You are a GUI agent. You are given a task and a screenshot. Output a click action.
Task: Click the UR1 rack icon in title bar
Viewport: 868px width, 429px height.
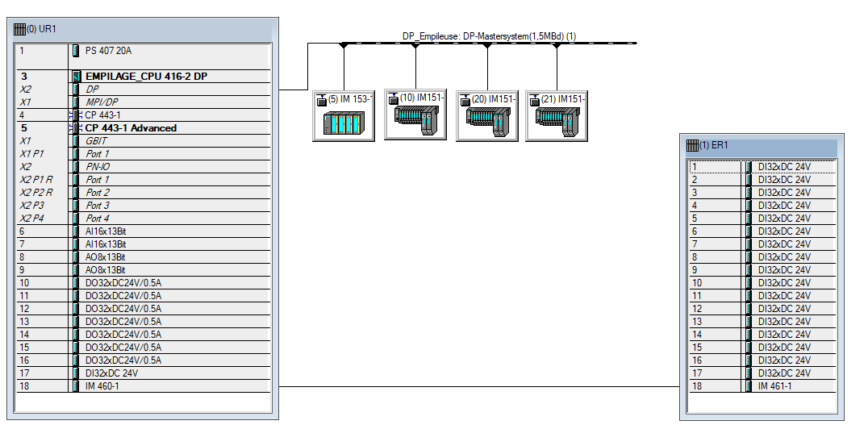tap(20, 28)
